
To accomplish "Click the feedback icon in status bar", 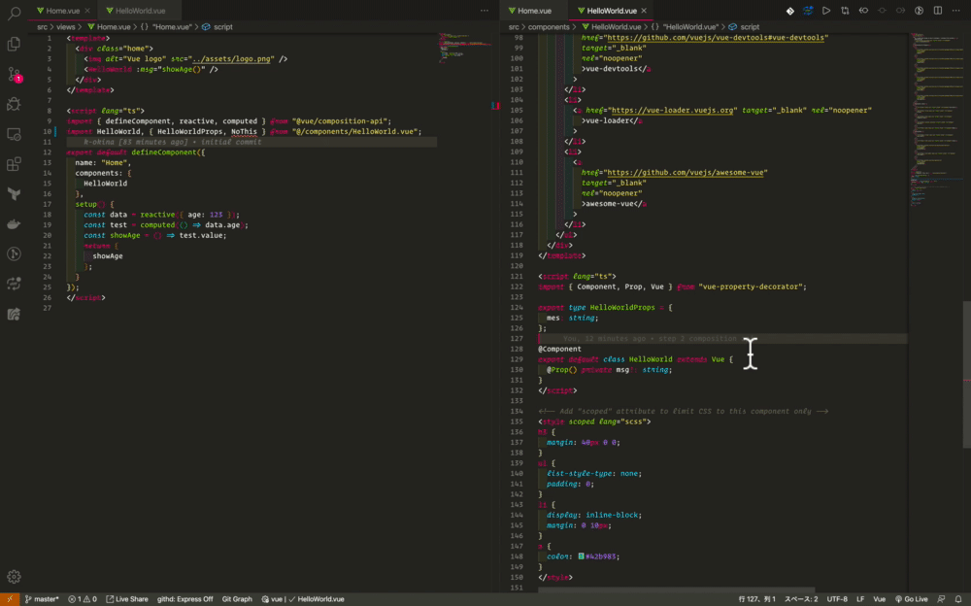I will [941, 599].
